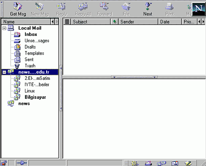Click the component bar grip handle
206x166 pixels.
[x=126, y=163]
